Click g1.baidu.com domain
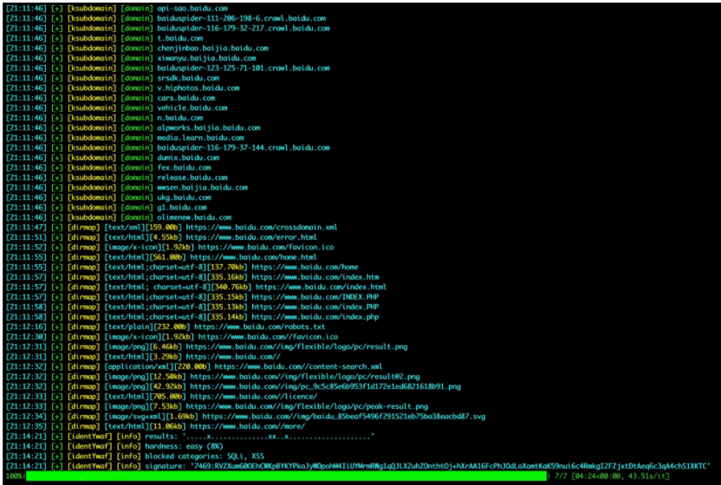 click(182, 207)
